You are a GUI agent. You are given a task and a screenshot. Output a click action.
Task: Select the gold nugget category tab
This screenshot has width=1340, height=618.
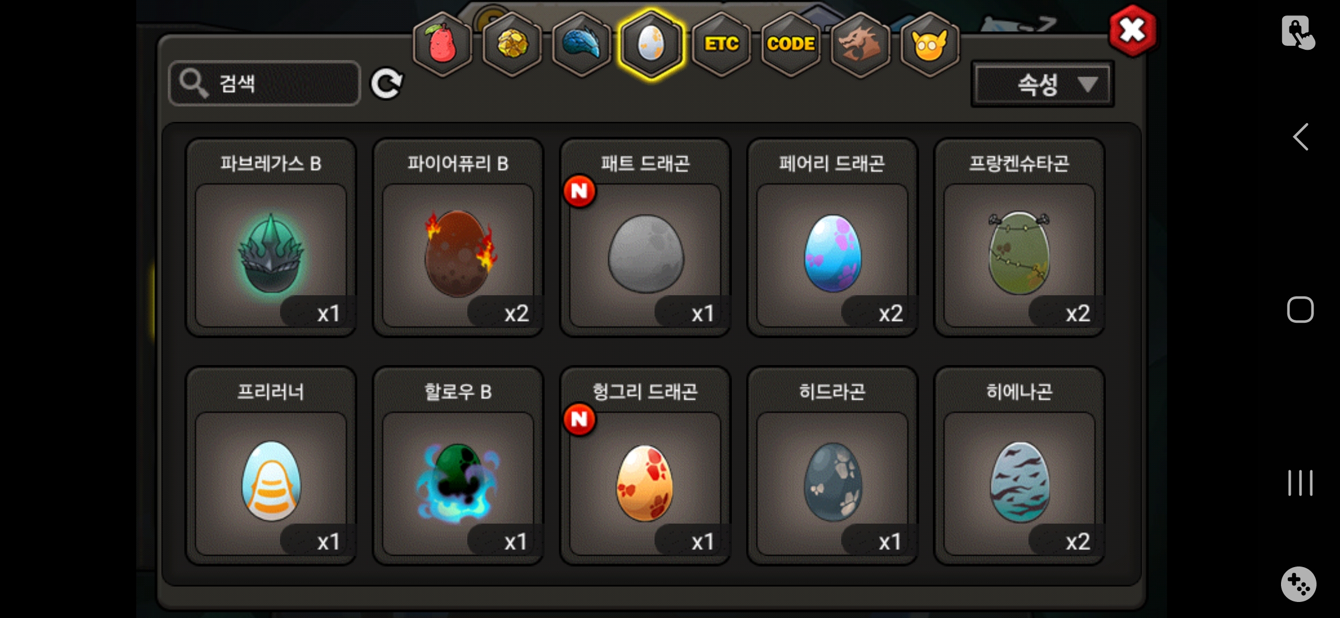512,45
